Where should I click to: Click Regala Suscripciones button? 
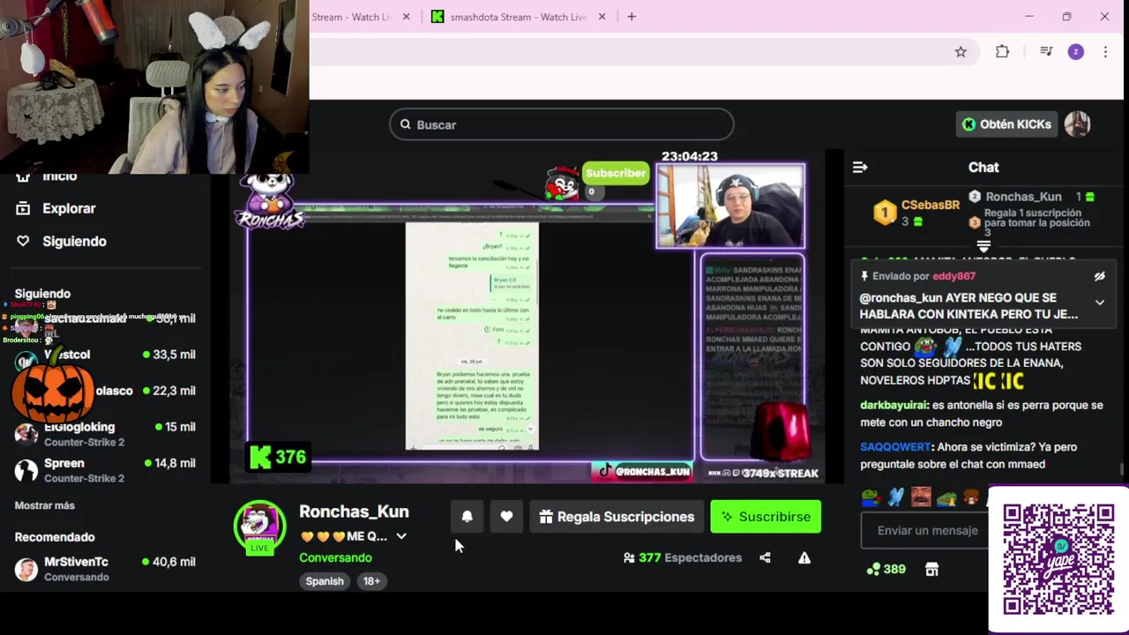(x=617, y=517)
